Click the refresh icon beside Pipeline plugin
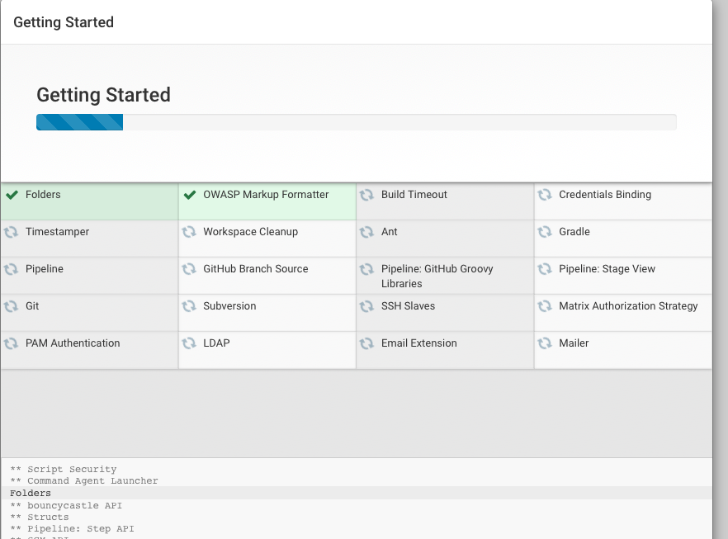 (12, 269)
